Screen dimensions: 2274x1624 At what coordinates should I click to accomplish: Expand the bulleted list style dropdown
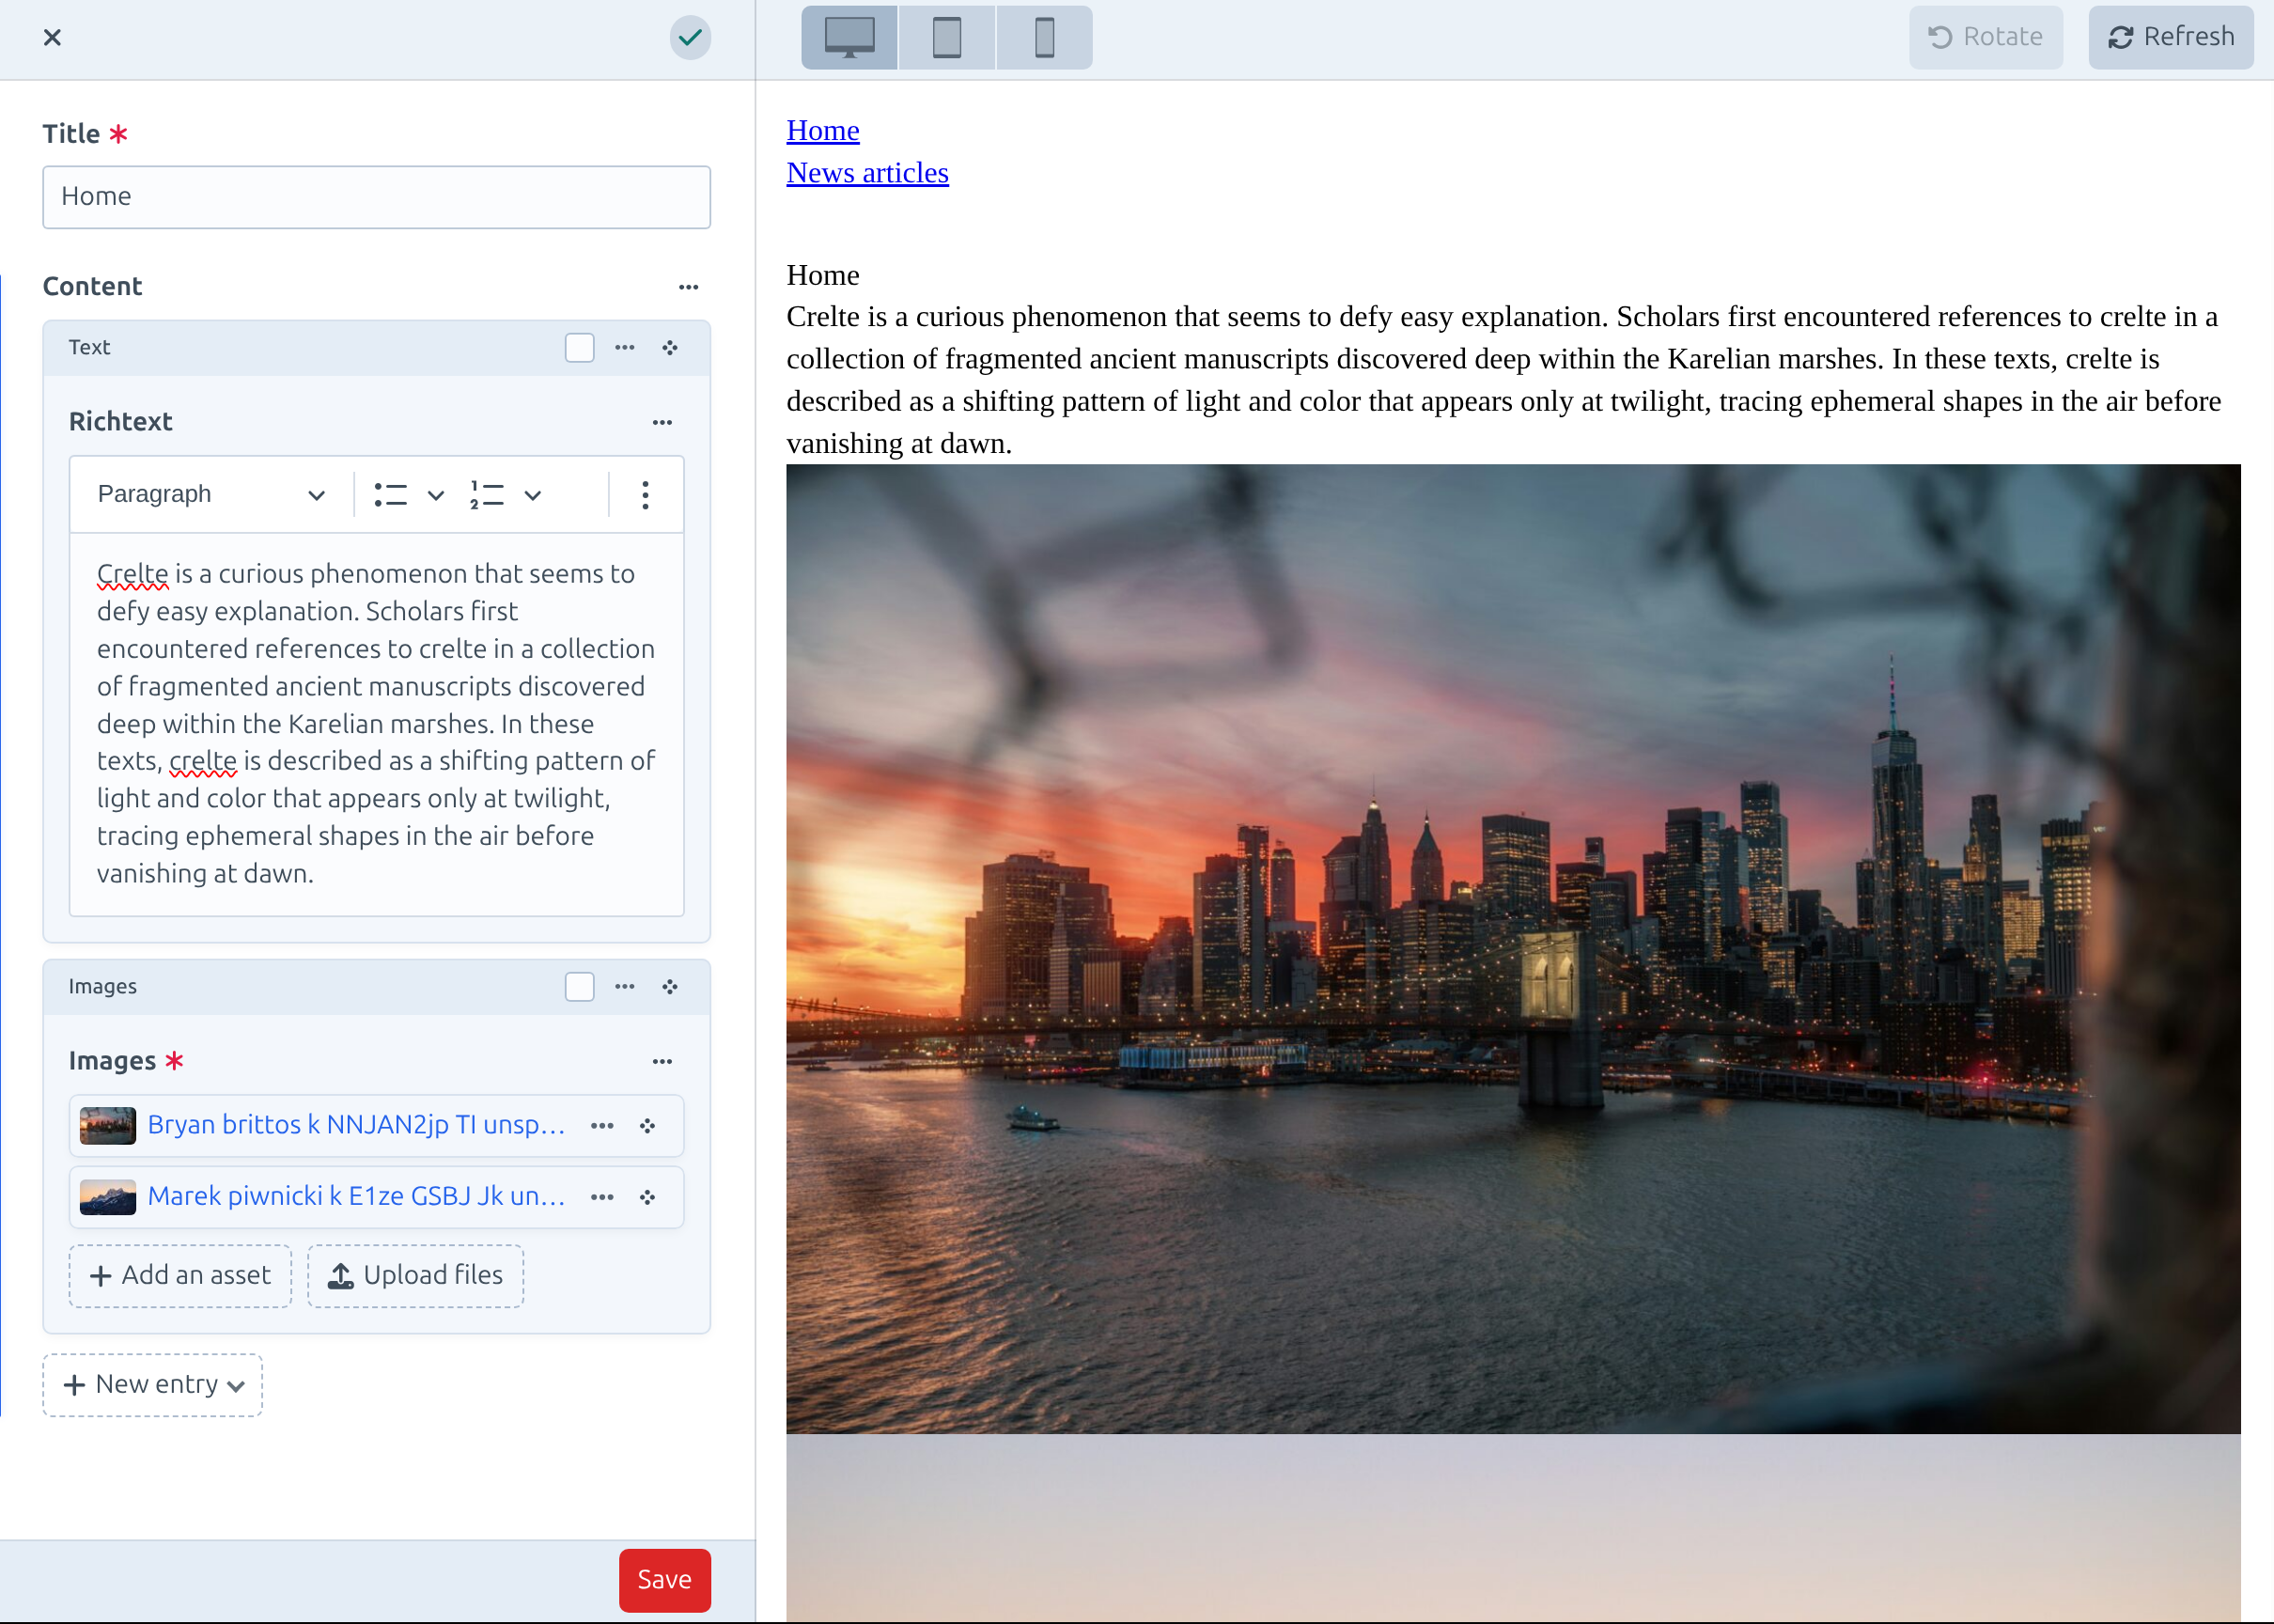(x=436, y=495)
